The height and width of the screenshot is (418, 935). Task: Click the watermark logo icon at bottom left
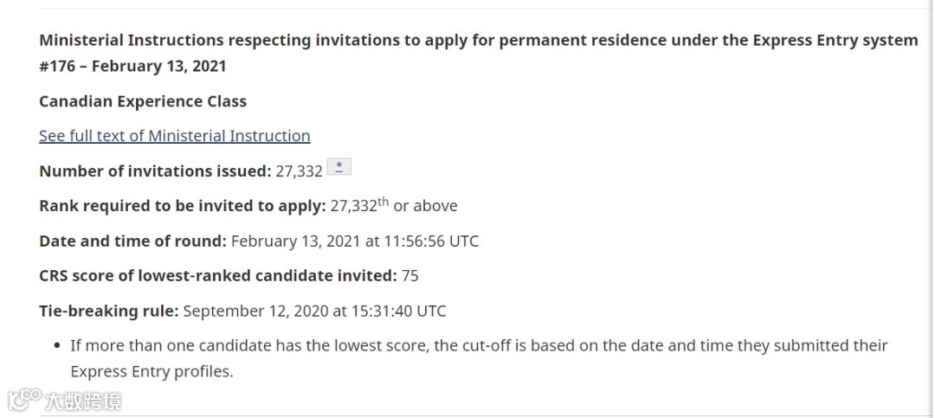tap(24, 400)
